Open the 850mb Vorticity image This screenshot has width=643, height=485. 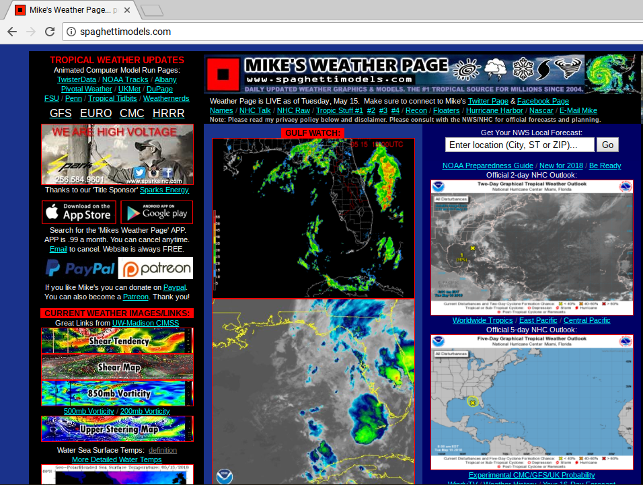(x=117, y=393)
